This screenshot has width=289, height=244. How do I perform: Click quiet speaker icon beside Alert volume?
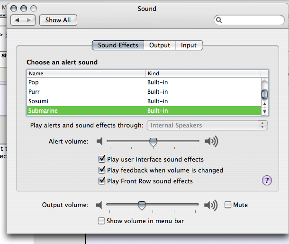coord(99,141)
